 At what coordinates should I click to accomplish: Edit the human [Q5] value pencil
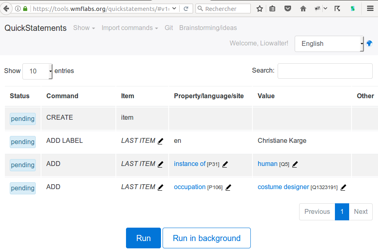[x=295, y=164]
